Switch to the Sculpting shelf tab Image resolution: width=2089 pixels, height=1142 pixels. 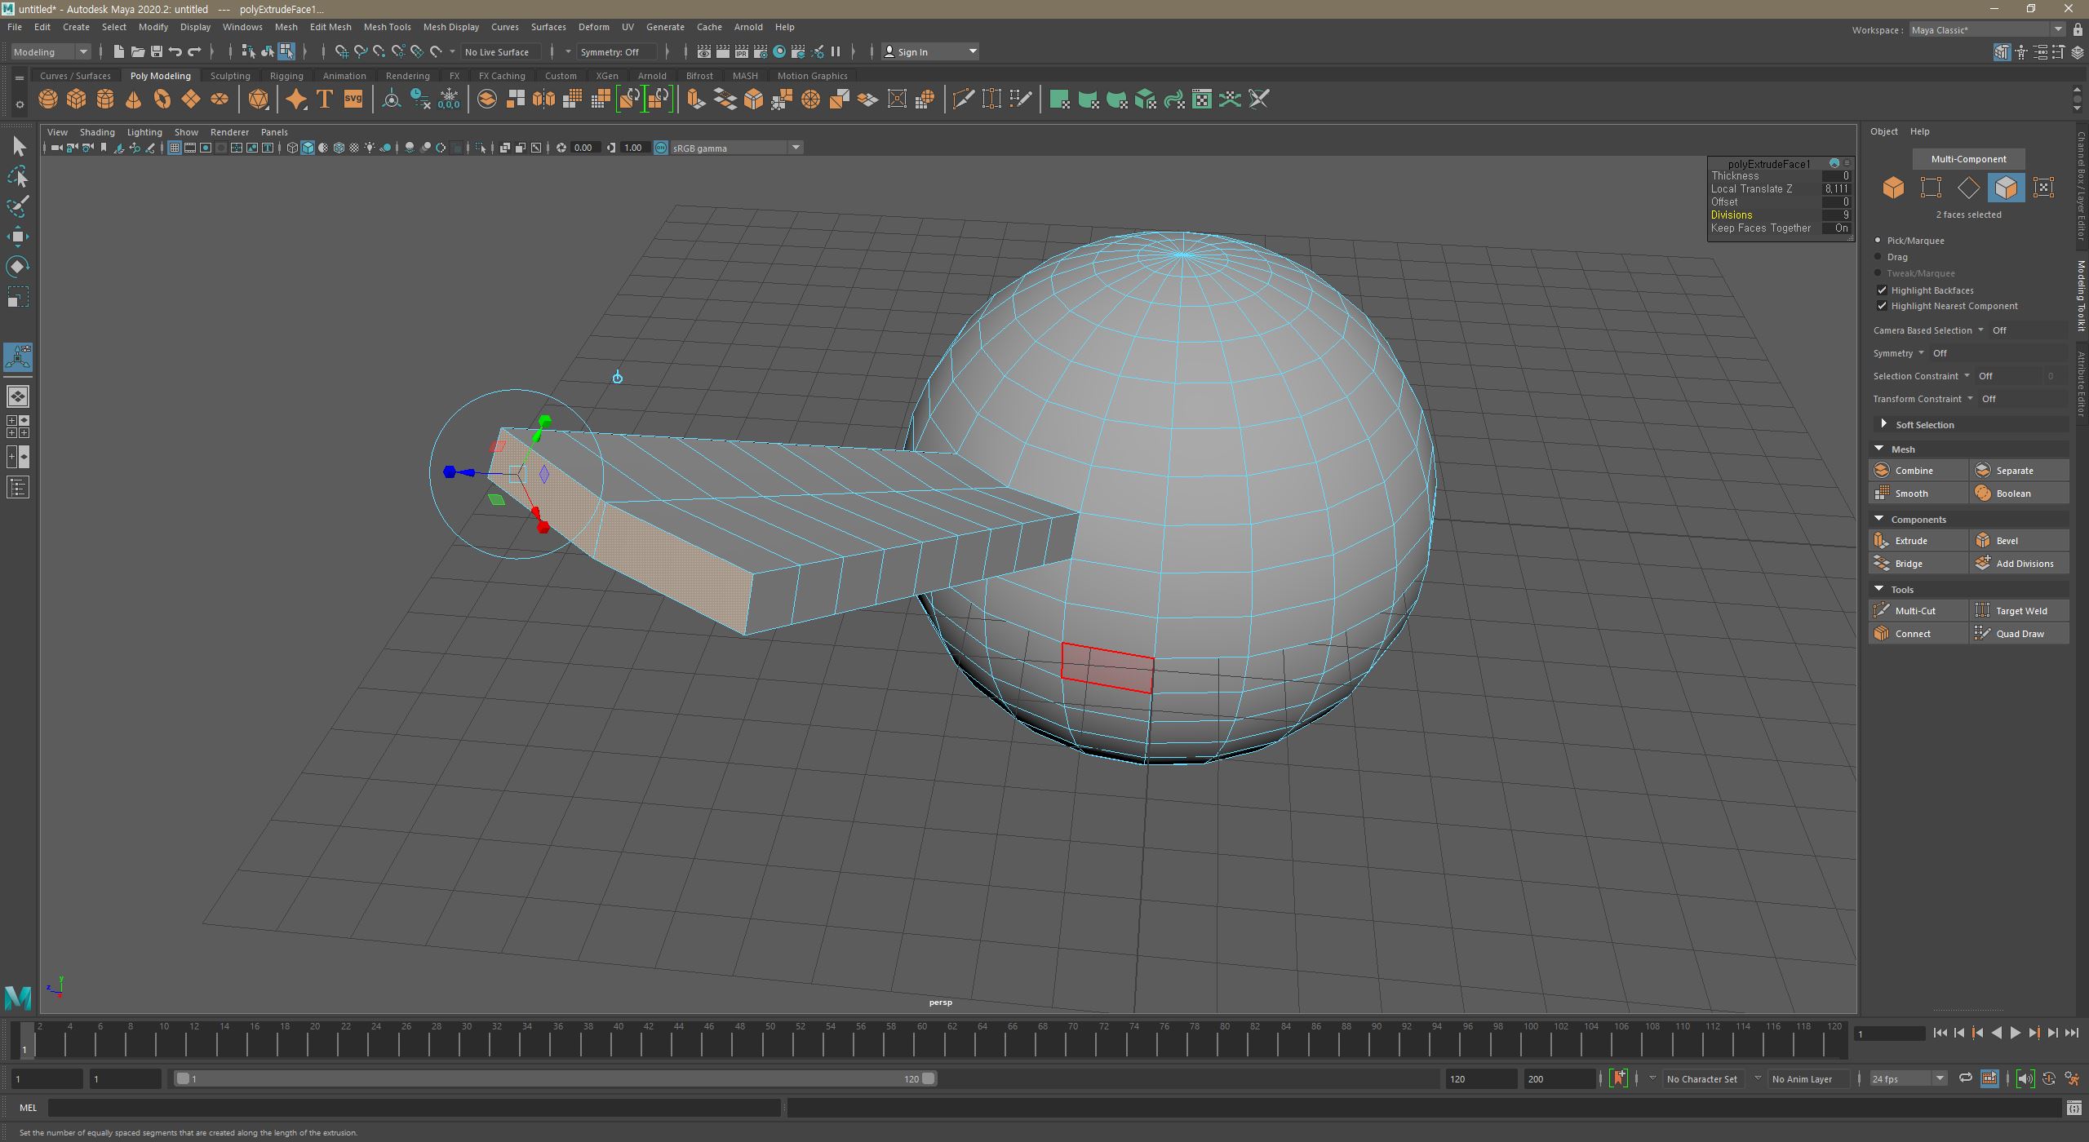[x=230, y=76]
